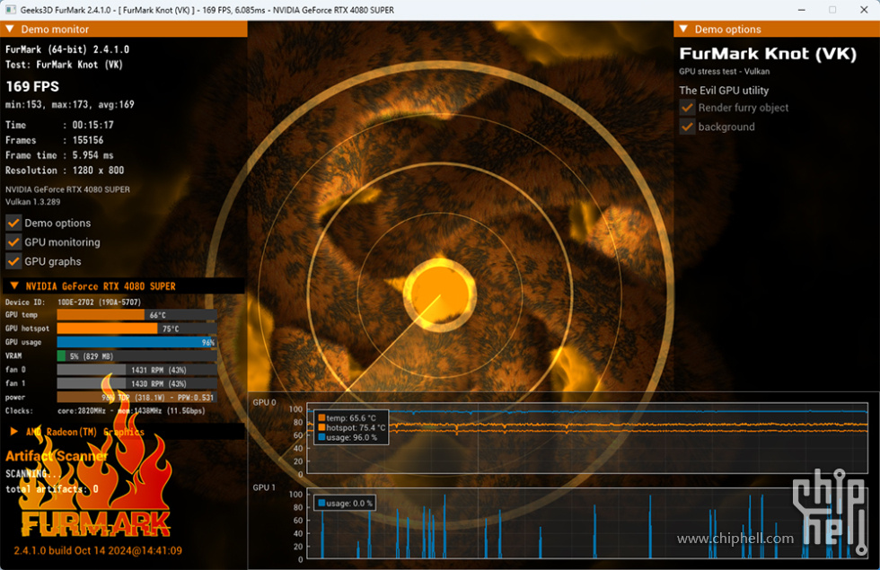Screen dimensions: 880x570
Task: Click the FurMark app icon in title bar
Action: pos(10,10)
